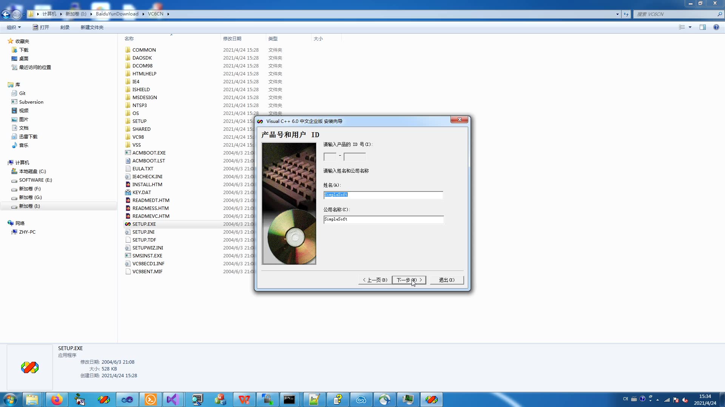
Task: Click the first product ID field
Action: pyautogui.click(x=330, y=157)
